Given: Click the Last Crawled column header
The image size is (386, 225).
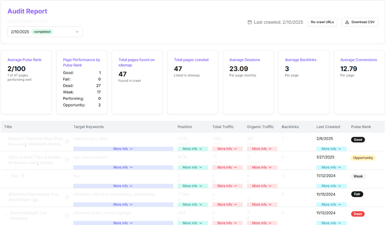Looking at the screenshot, I should coord(328,127).
